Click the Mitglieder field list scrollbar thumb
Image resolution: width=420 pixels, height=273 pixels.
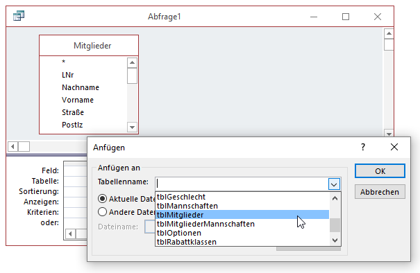click(132, 76)
